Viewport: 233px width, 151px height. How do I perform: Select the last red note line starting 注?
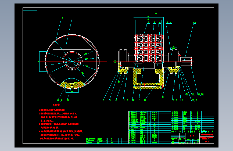coord(57,139)
